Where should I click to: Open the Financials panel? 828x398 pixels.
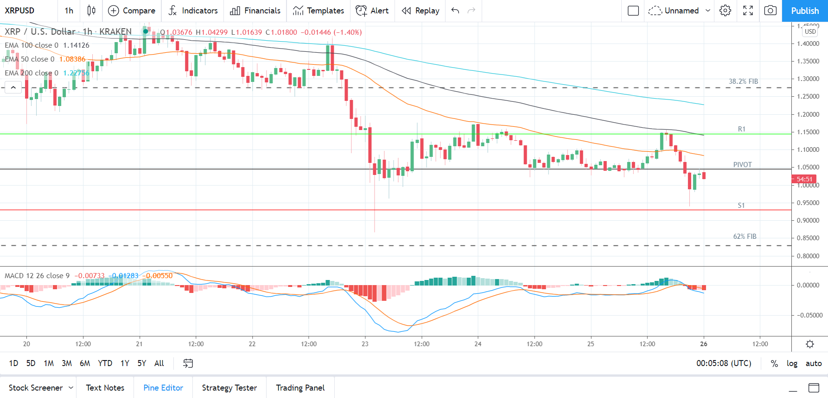255,11
